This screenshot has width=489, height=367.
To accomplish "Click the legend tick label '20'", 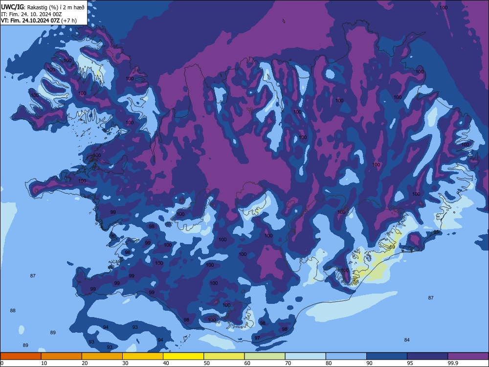I will tap(85, 363).
